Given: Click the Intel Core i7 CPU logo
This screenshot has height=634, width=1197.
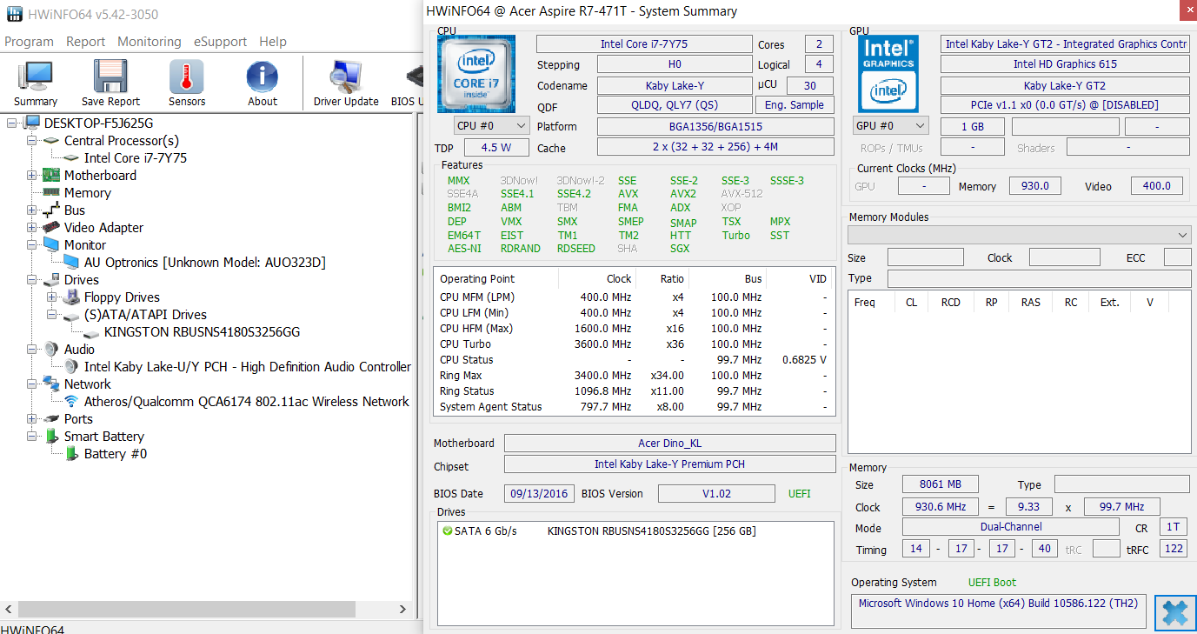Looking at the screenshot, I should (475, 73).
